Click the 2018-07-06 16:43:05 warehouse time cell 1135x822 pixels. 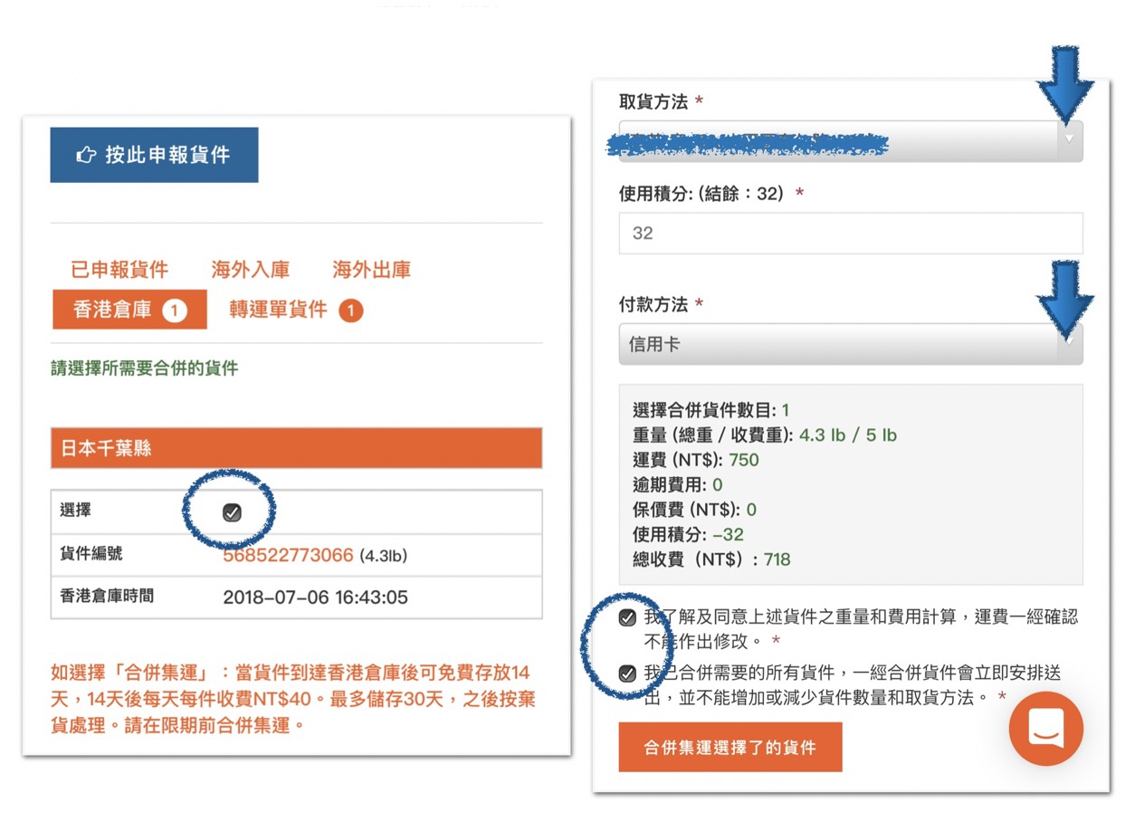tap(315, 597)
